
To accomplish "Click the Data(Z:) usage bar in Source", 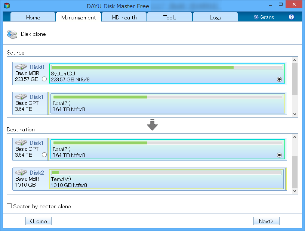I will 168,97.
